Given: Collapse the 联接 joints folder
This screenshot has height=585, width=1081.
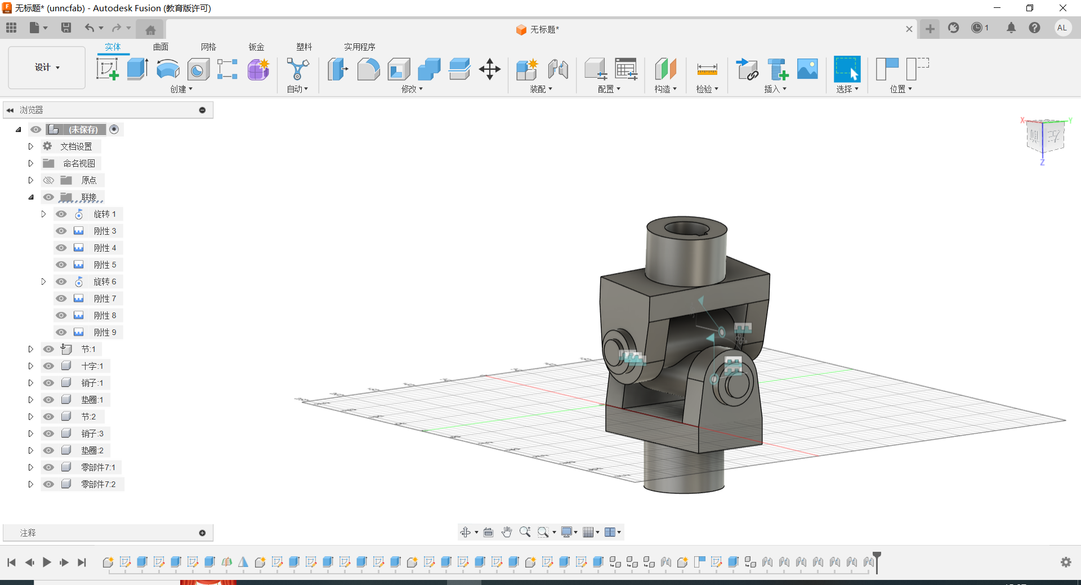Looking at the screenshot, I should point(31,197).
